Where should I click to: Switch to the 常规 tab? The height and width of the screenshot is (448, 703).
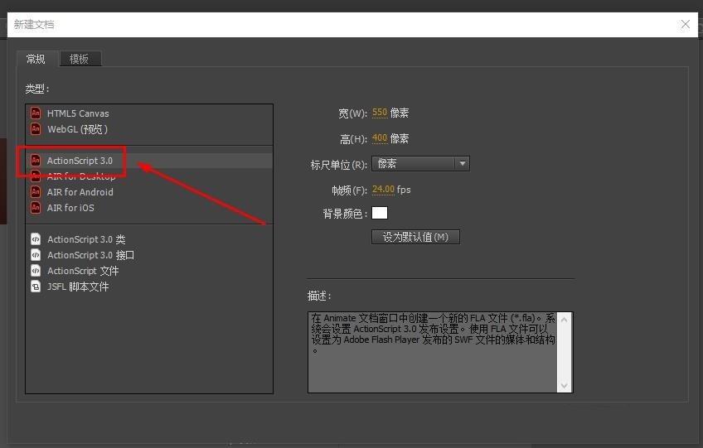point(36,59)
